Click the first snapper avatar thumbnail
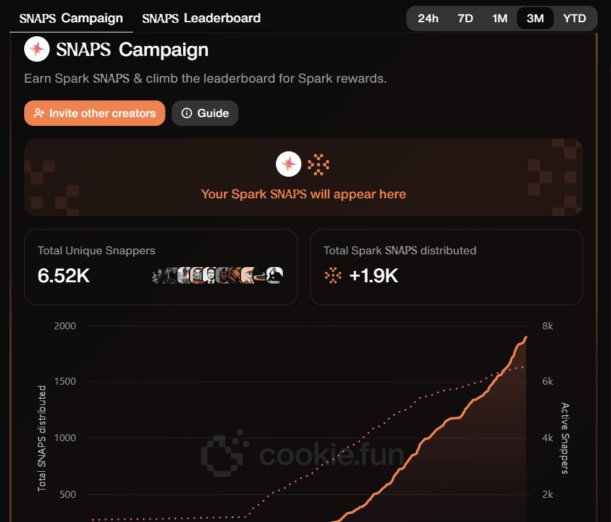Screen dimensions: 611x522 click(x=159, y=275)
